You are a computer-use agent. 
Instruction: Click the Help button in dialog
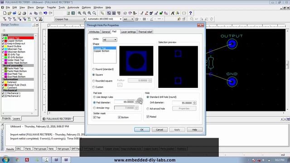(x=194, y=130)
